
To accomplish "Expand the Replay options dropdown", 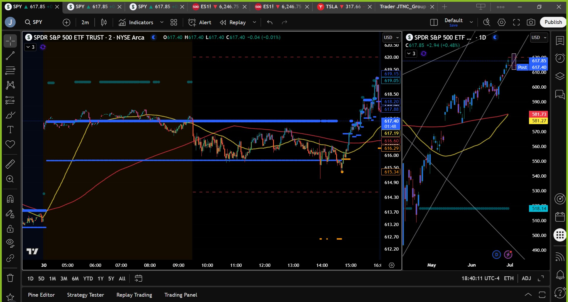I will (254, 22).
